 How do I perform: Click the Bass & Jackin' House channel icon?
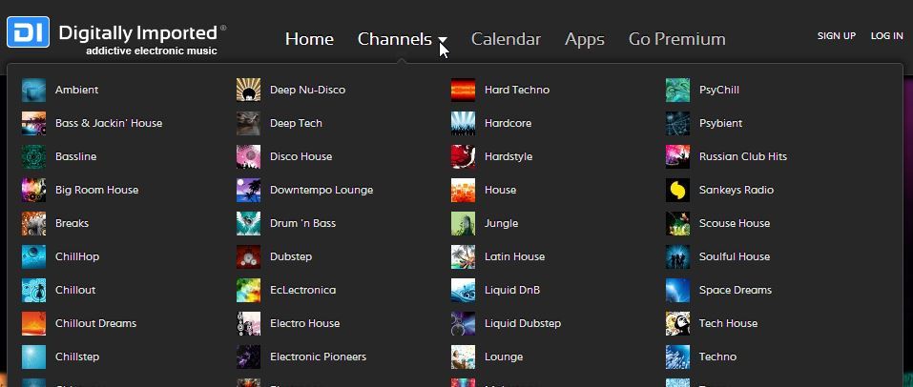click(x=33, y=123)
